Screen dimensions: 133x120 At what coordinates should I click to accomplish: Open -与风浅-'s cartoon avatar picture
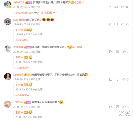coord(8,104)
